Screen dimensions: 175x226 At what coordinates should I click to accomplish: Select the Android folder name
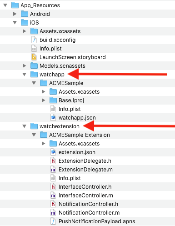point(40,14)
